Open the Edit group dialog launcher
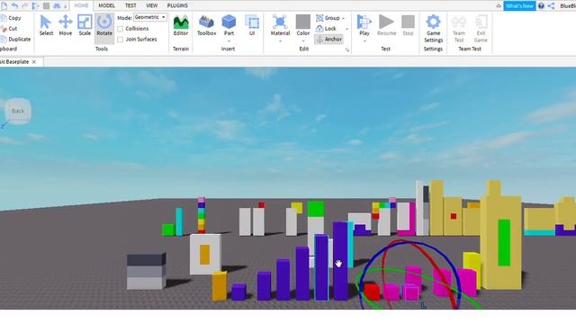Image resolution: width=576 pixels, height=324 pixels. [347, 50]
